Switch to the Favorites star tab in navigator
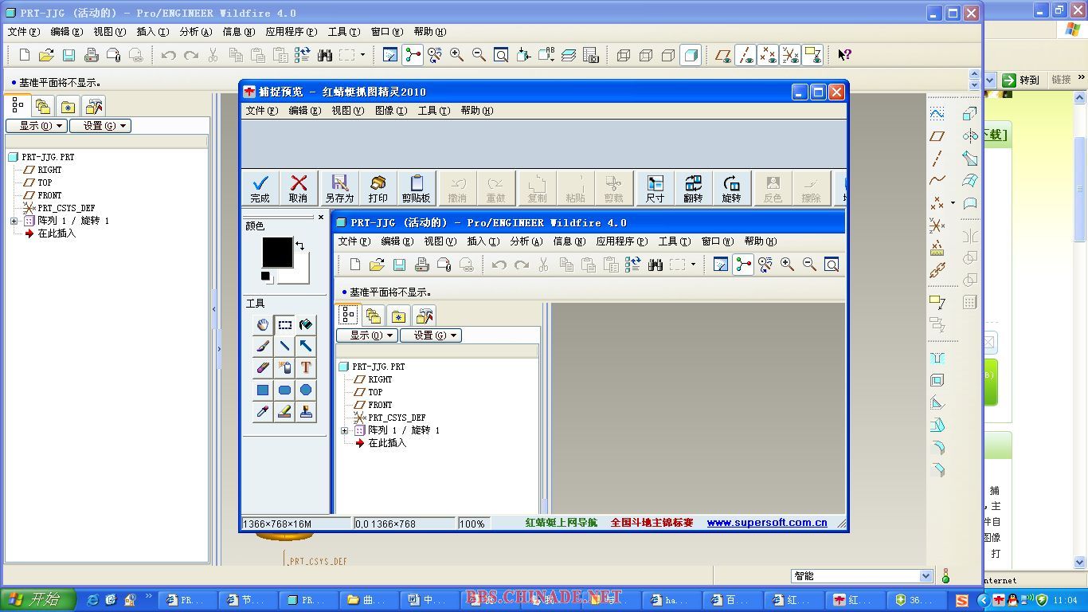The height and width of the screenshot is (612, 1088). [68, 106]
